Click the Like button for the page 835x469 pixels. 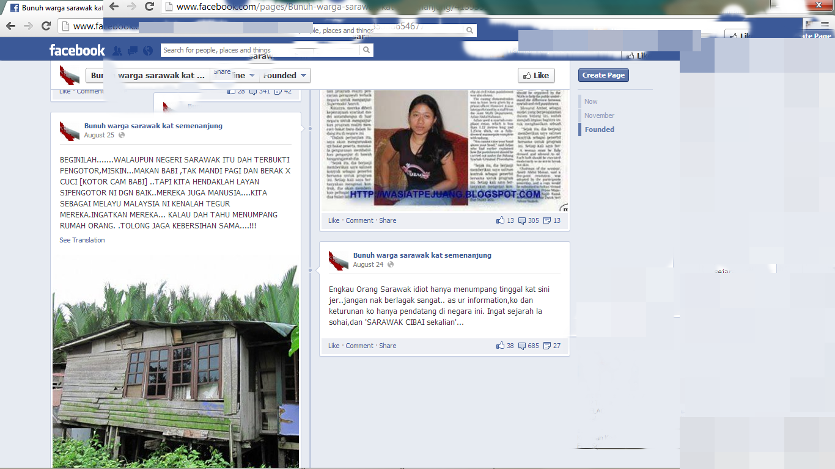pyautogui.click(x=536, y=75)
